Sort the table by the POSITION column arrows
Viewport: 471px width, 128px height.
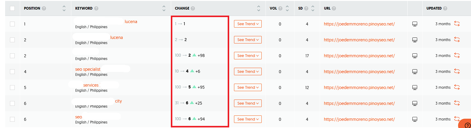pos(64,8)
